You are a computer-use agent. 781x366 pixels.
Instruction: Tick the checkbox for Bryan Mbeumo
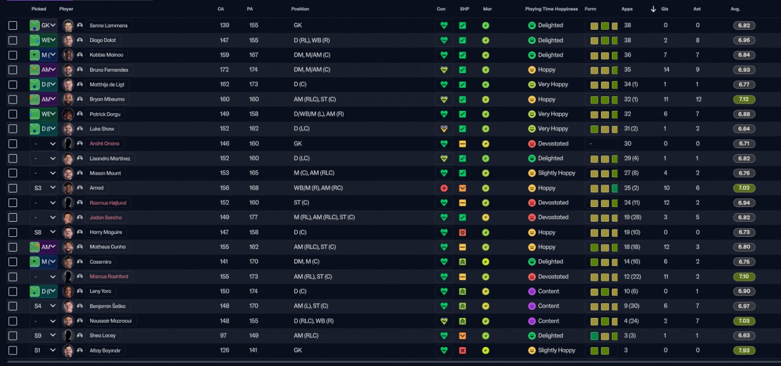tap(13, 99)
